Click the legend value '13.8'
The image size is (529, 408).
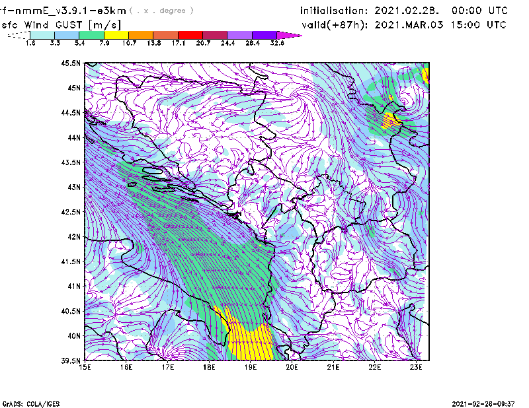[x=154, y=43]
